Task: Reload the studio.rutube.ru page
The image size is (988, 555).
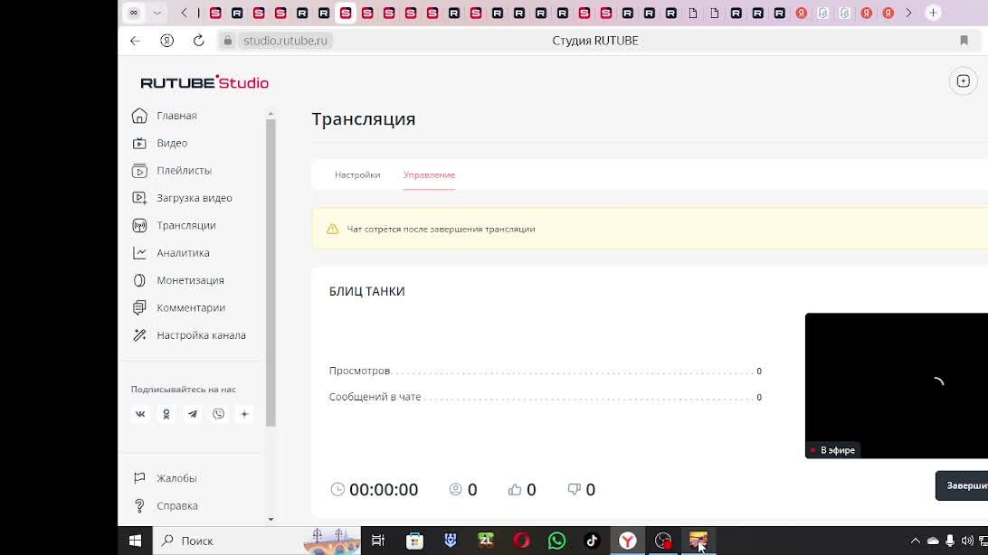Action: [x=198, y=41]
